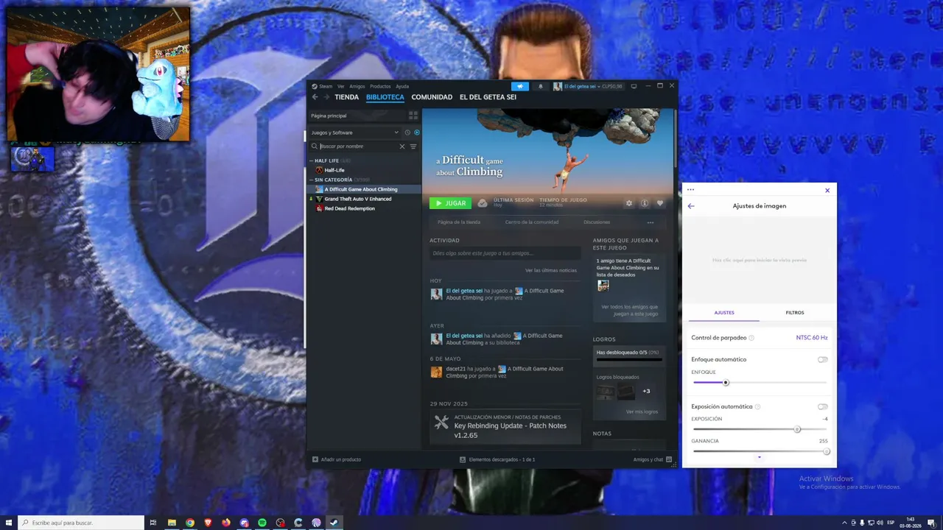
Task: Toggle the ready-to-play filter icon
Action: (x=417, y=132)
